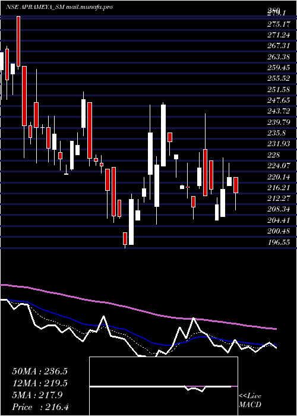Select the 267.31 price axis label

[279, 46]
